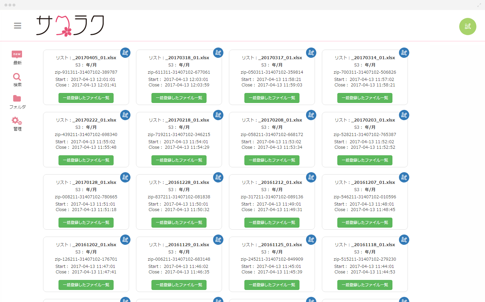This screenshot has height=302, width=485.
Task: Click zip-058211-31407102-668172 text
Action: coord(272,135)
